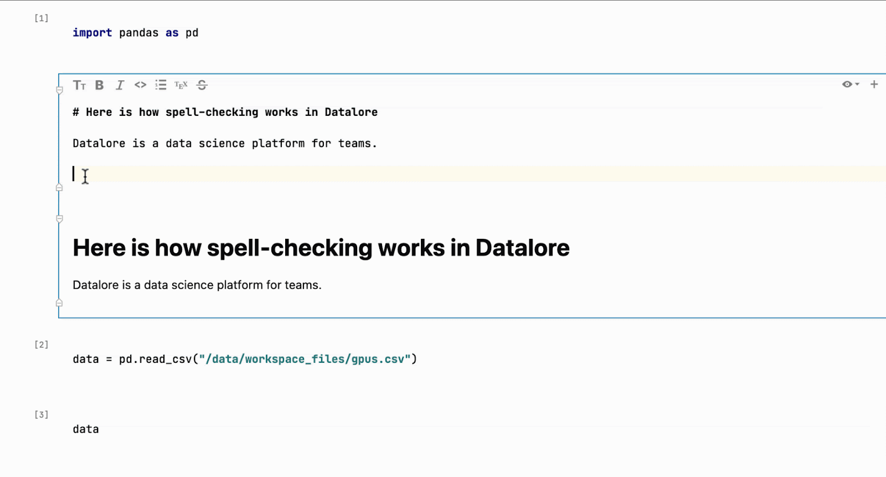Select the cell labeled [1]
The width and height of the screenshot is (886, 477).
(42, 18)
